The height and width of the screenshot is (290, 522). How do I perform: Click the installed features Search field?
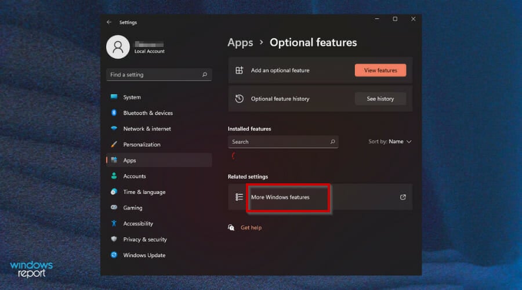283,142
